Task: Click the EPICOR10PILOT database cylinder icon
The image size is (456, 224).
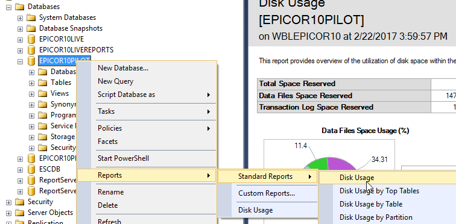Action: coord(31,61)
